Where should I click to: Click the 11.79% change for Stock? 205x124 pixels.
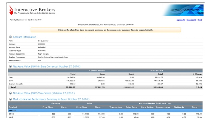(199, 81)
